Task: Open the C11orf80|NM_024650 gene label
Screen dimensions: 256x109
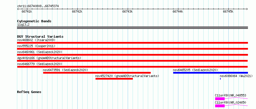Action: 230,102
